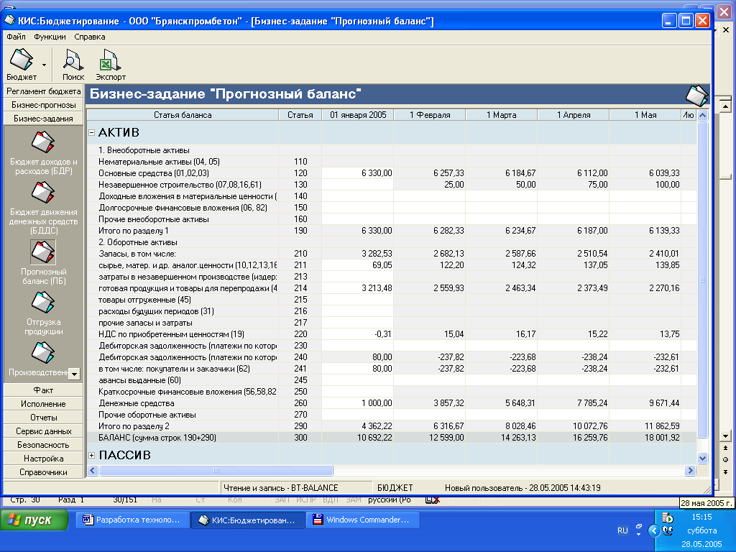Screen dimensions: 736x552
Task: Open Бюджет движения денежных средств (БДДС)
Action: click(x=43, y=193)
